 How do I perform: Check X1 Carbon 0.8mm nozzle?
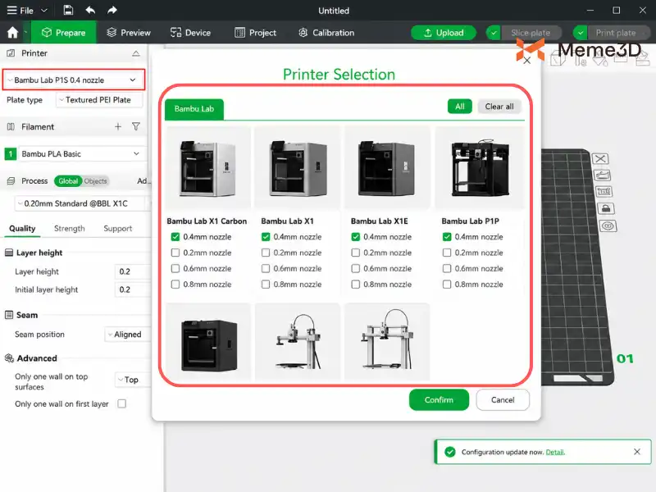point(175,285)
